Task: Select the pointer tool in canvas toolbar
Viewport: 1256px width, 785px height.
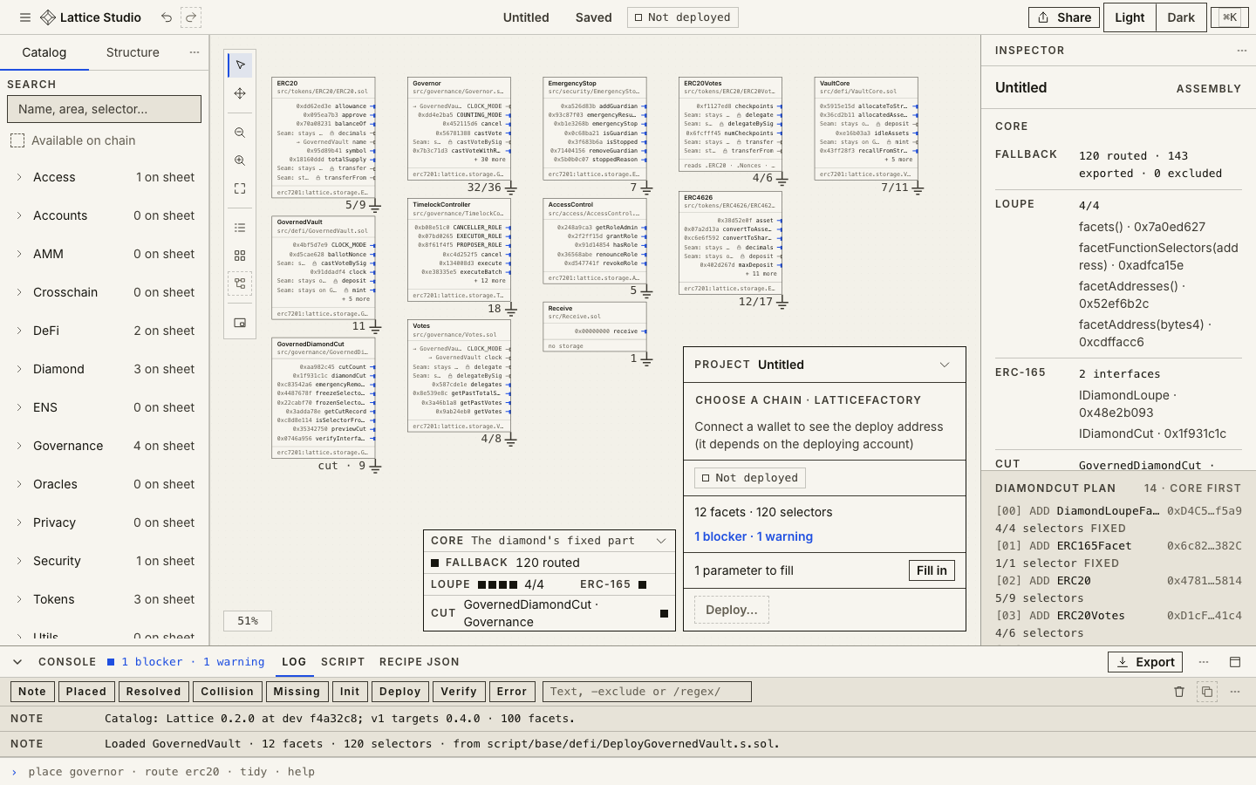Action: (240, 65)
